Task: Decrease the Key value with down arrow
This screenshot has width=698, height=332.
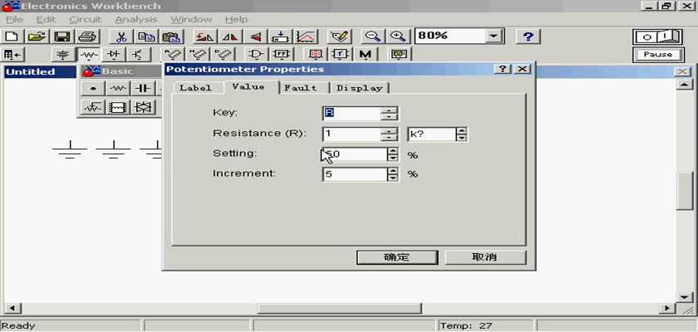Action: pos(389,116)
